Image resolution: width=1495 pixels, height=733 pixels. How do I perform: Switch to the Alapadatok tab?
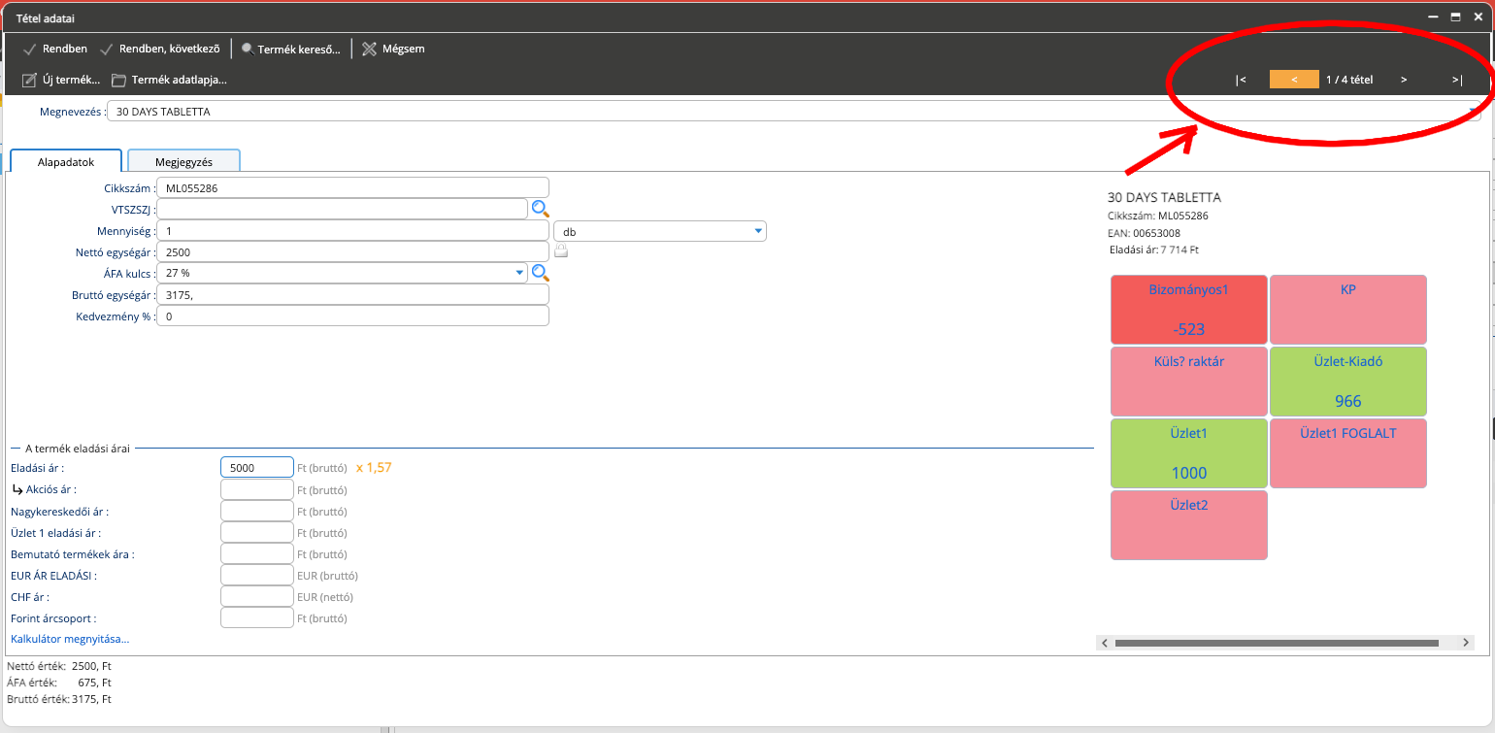(66, 162)
